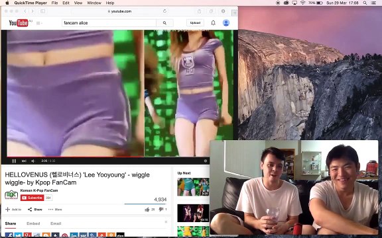
Task: Open the Wi-Fi menu
Action: point(302,3)
